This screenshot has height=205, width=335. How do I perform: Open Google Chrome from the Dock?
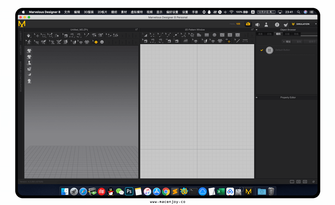point(166,191)
